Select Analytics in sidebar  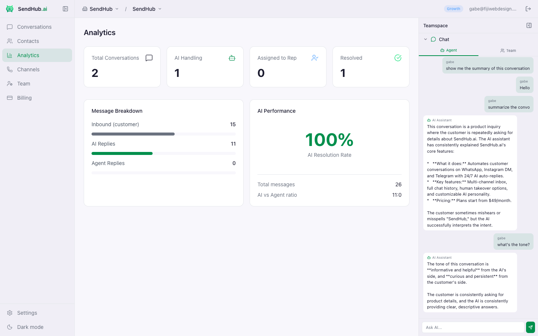pos(37,55)
